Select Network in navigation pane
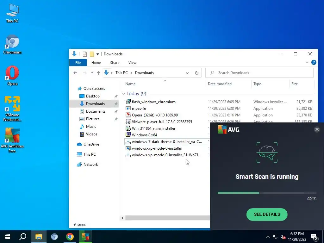Screen dimensions: 324x243 [x=90, y=165]
